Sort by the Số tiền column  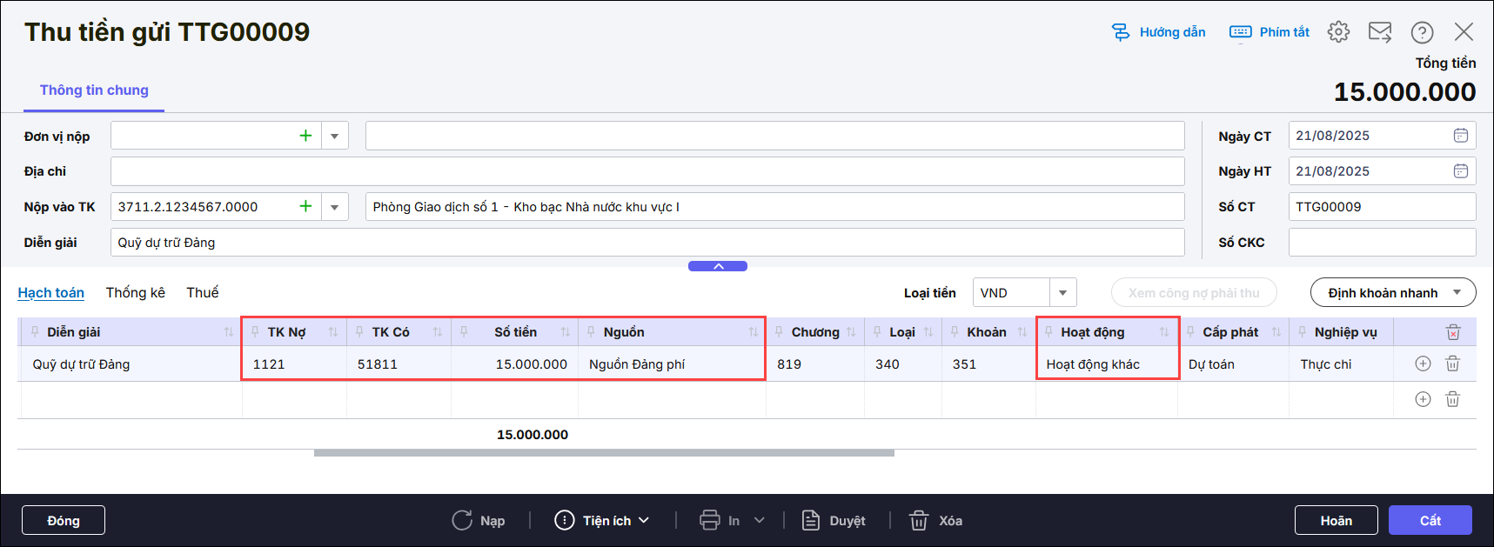(x=566, y=332)
